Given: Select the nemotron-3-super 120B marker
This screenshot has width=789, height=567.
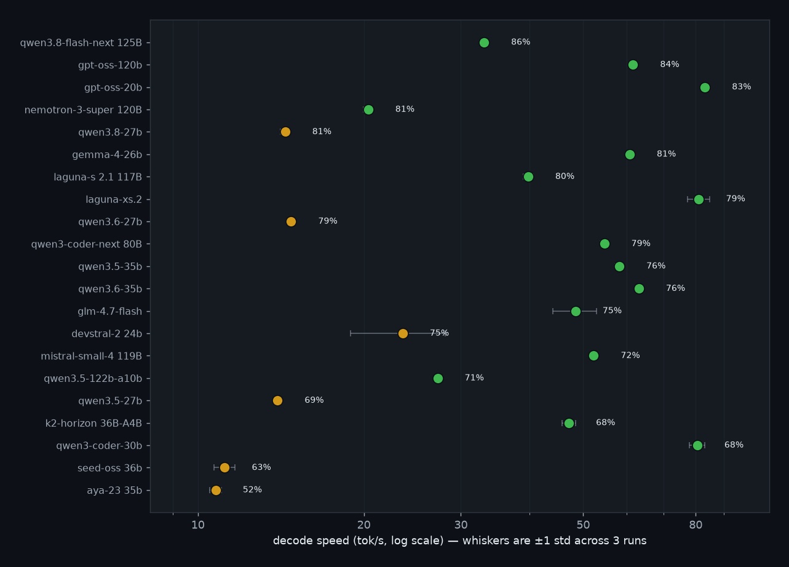Looking at the screenshot, I should [368, 109].
